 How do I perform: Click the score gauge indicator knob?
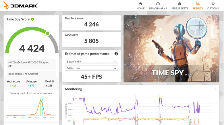[x=47, y=33]
